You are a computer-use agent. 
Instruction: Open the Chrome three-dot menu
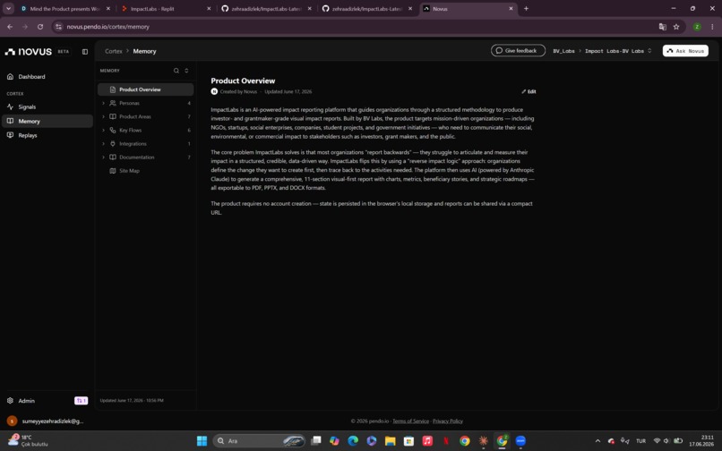coord(712,27)
